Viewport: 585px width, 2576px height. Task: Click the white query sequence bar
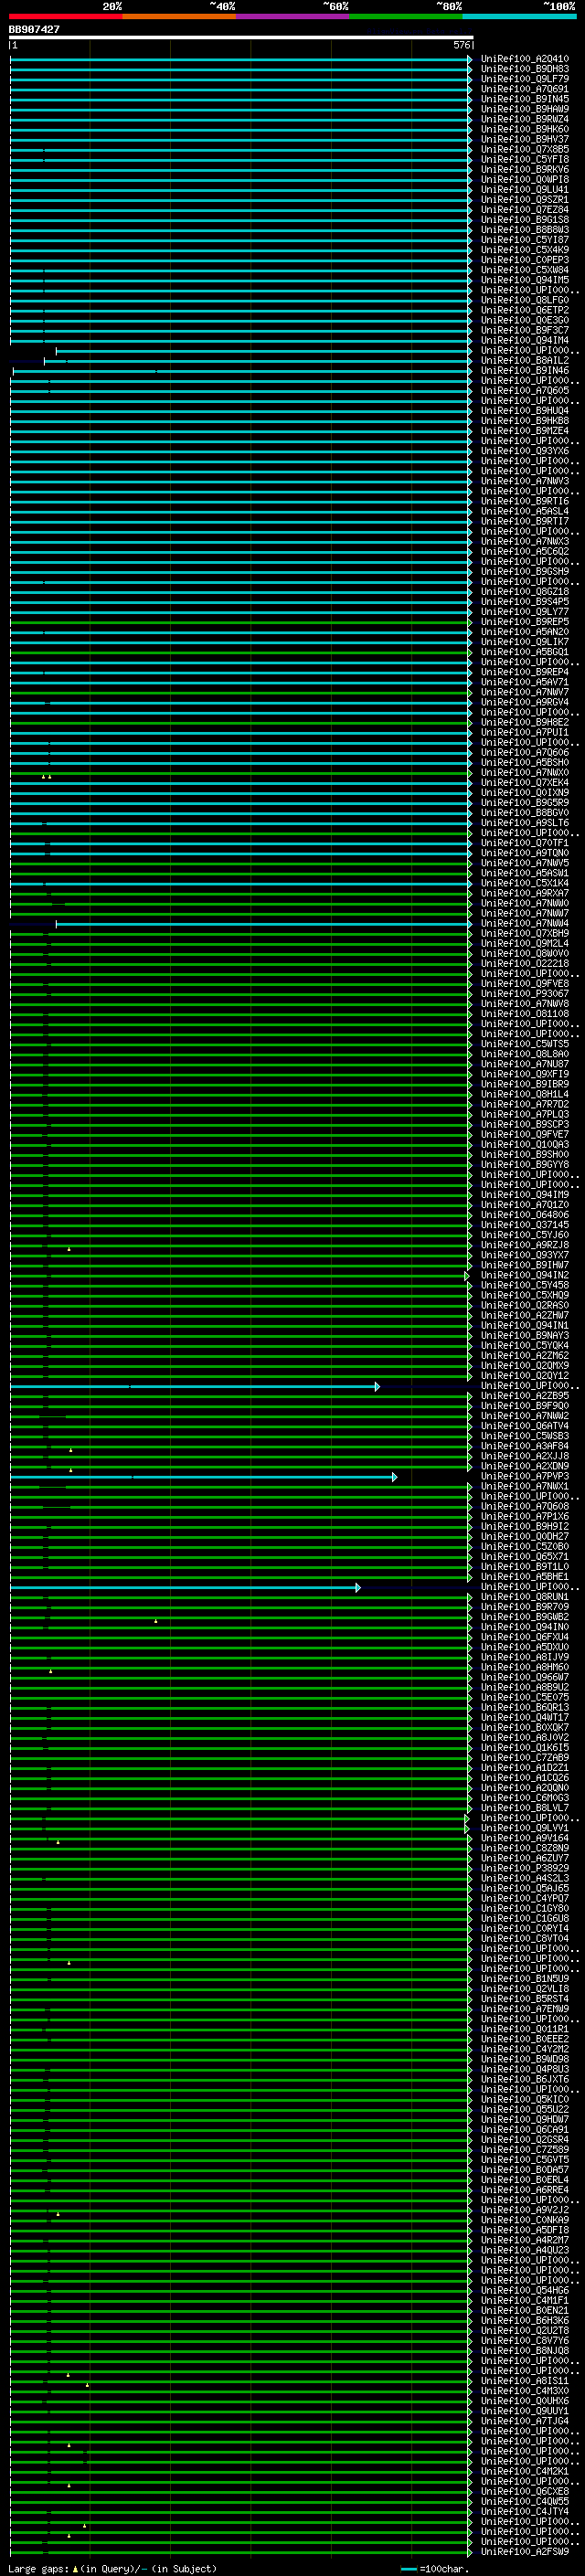(x=240, y=38)
